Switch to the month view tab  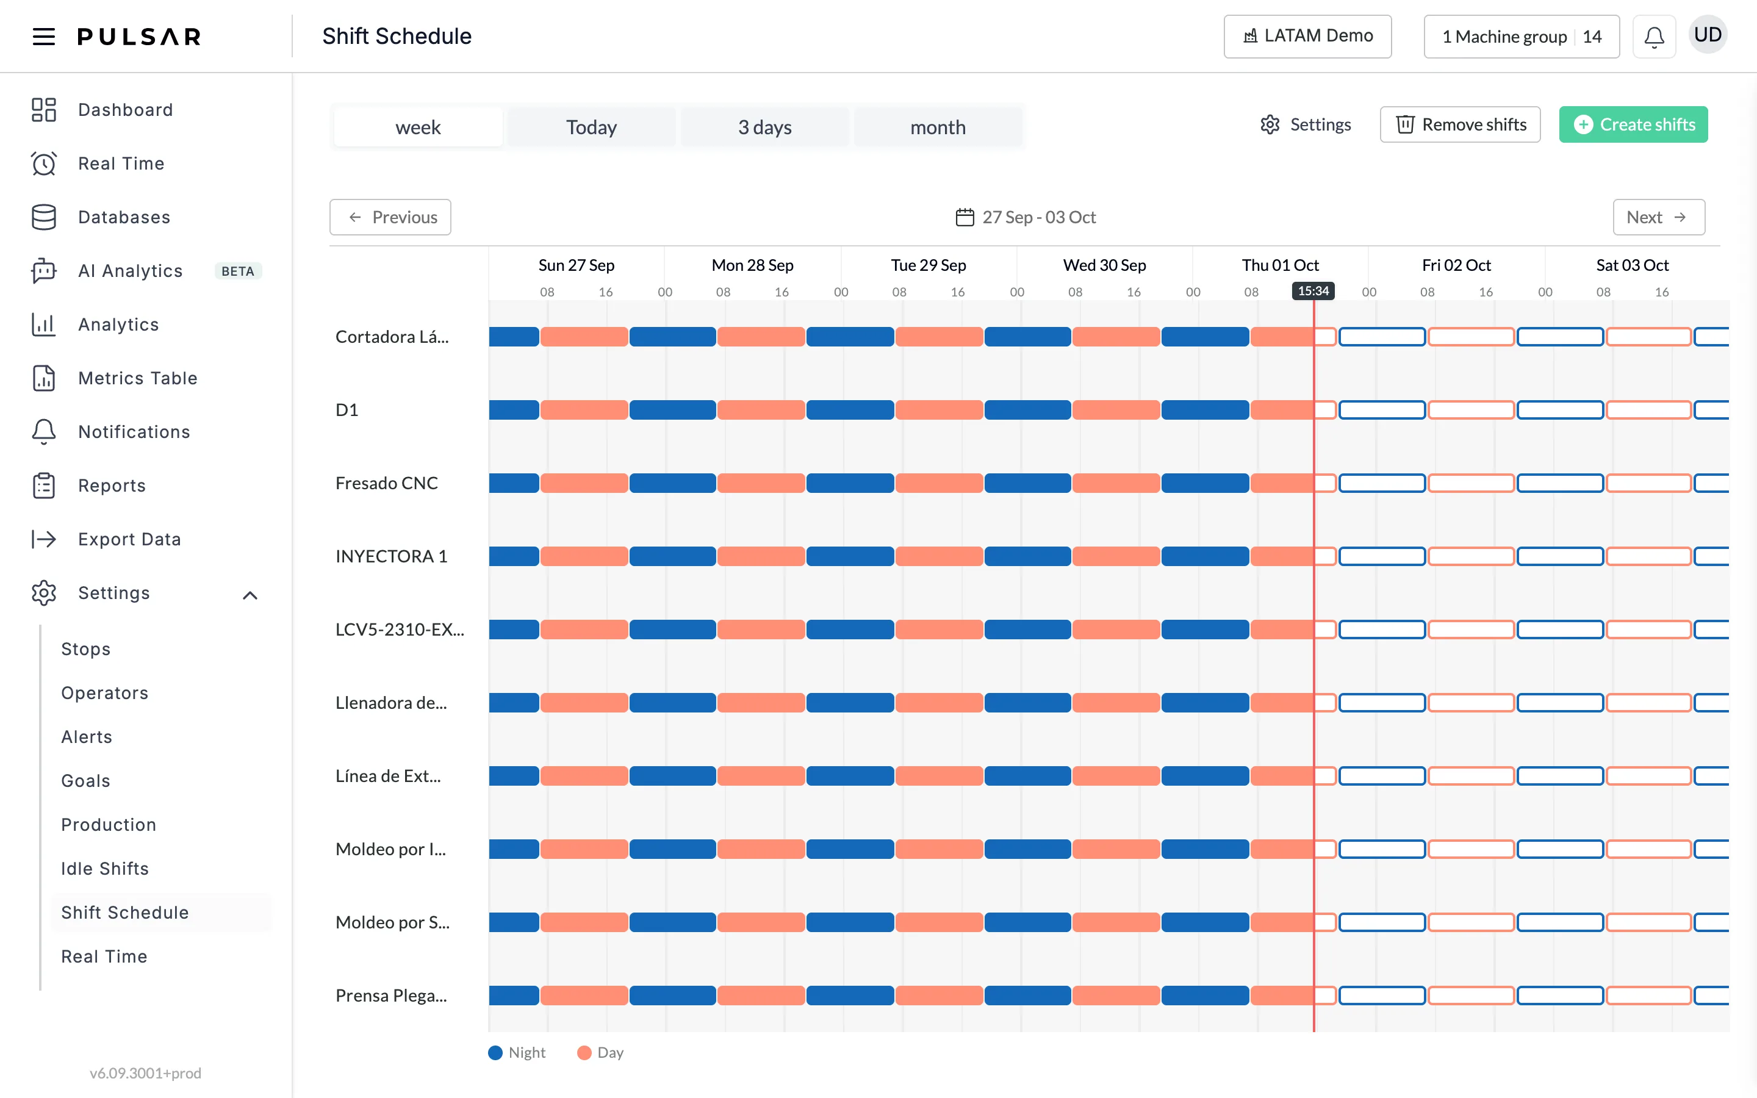[x=938, y=127]
